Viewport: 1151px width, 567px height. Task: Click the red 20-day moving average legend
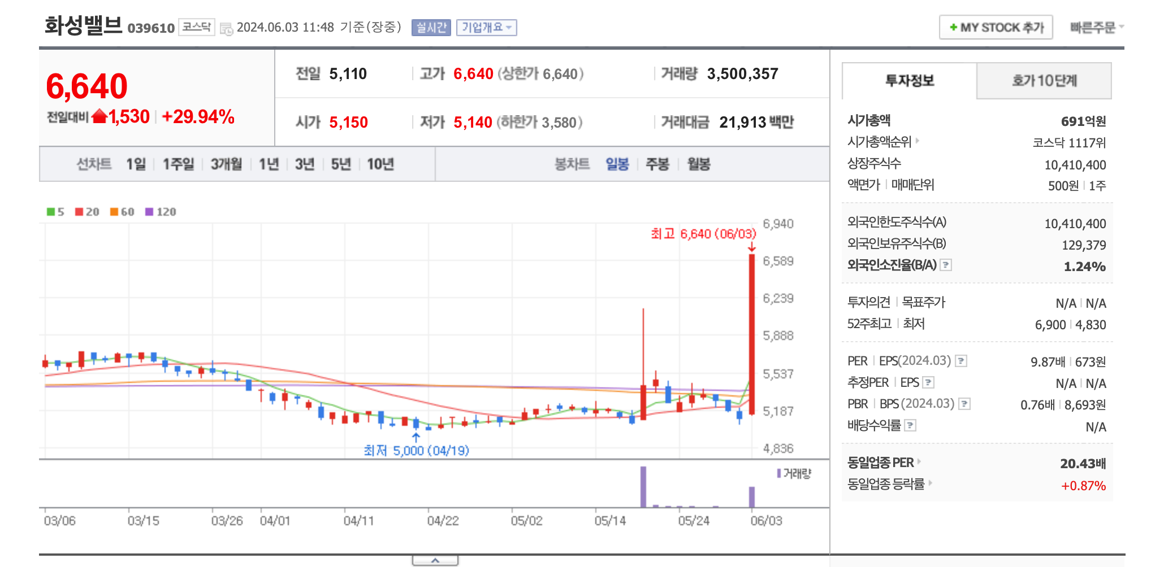(87, 212)
